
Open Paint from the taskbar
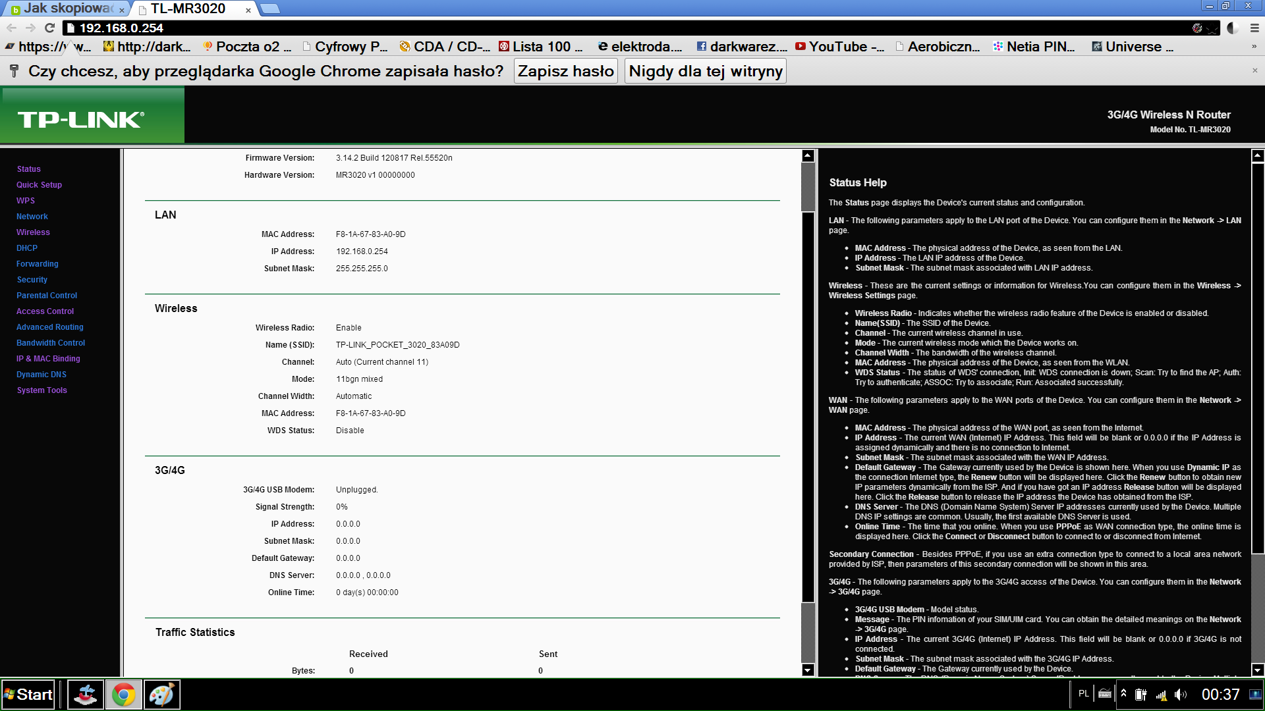click(x=161, y=695)
